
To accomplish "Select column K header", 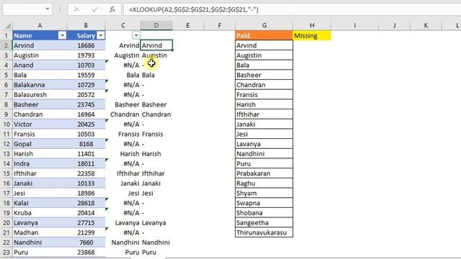I will pos(426,26).
